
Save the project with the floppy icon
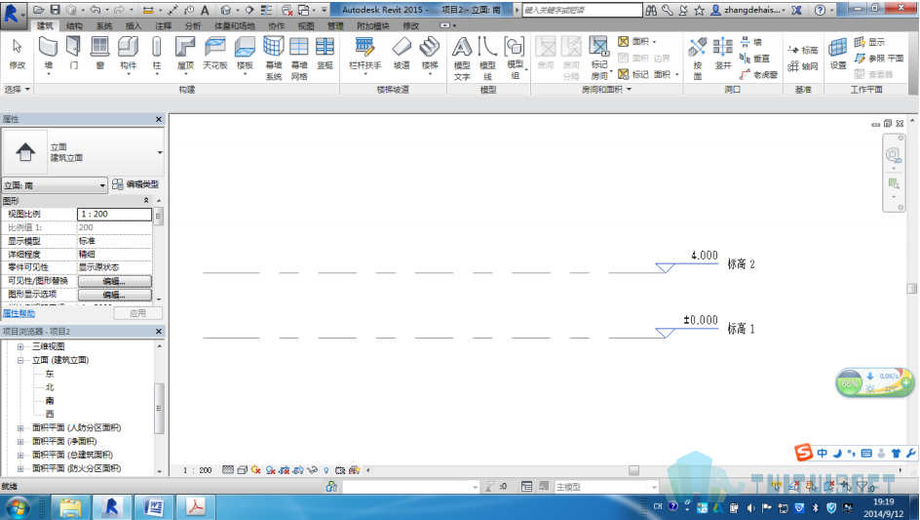[x=55, y=10]
